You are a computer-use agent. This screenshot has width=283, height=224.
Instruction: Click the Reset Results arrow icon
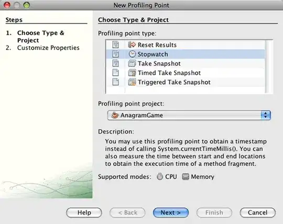[x=132, y=44]
